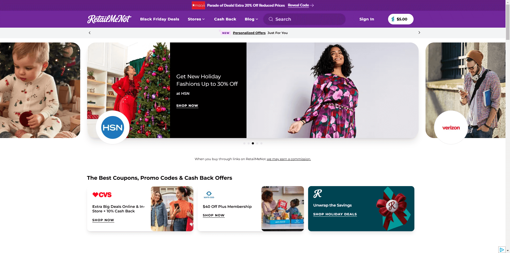Screen dimensions: 510x253
Task: Expand the Stores dropdown menu
Action: click(196, 19)
